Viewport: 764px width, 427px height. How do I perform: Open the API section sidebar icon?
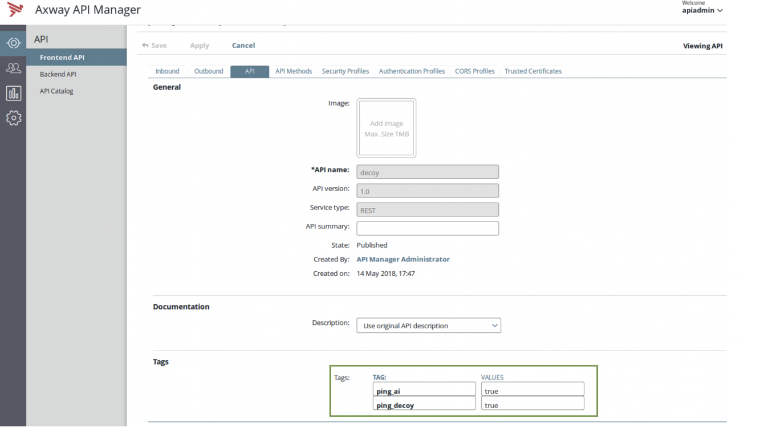(x=13, y=43)
